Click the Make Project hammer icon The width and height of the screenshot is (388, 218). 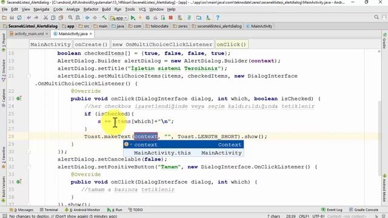104,18
